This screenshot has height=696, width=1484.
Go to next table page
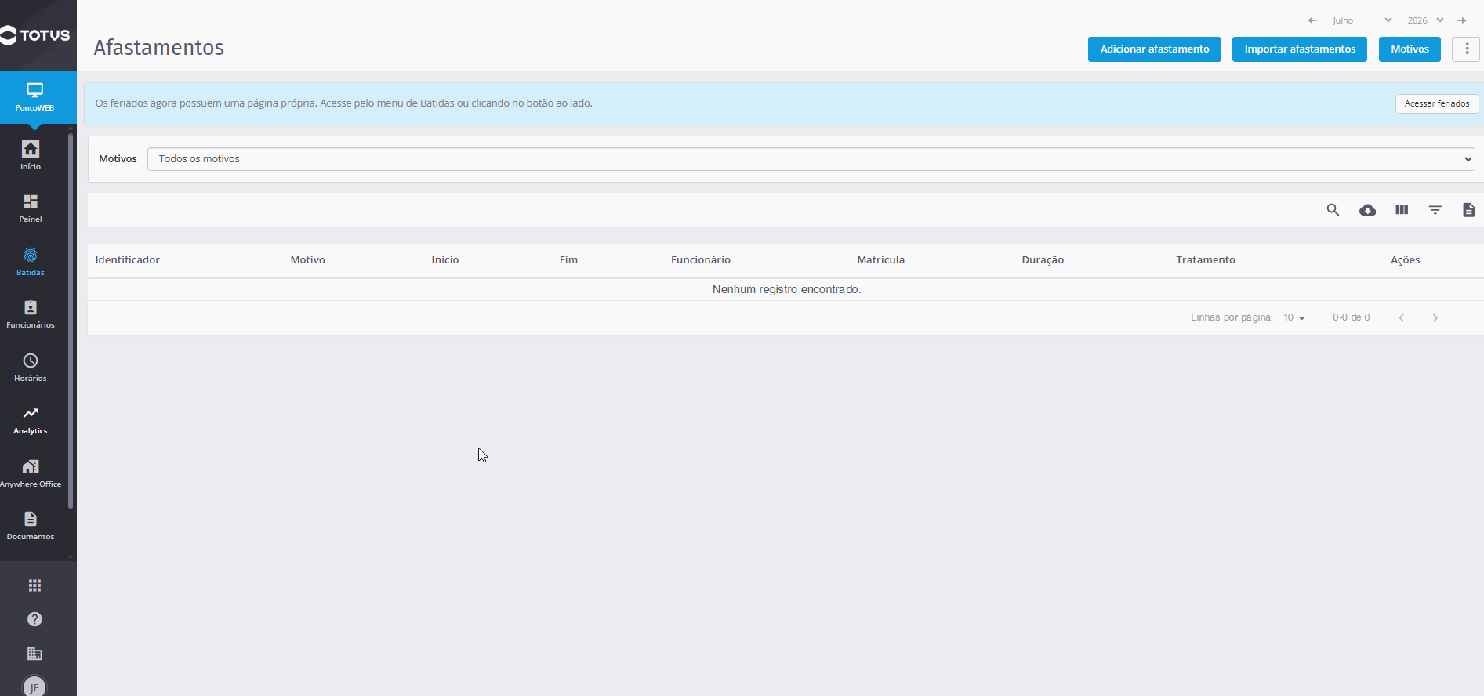(1435, 317)
